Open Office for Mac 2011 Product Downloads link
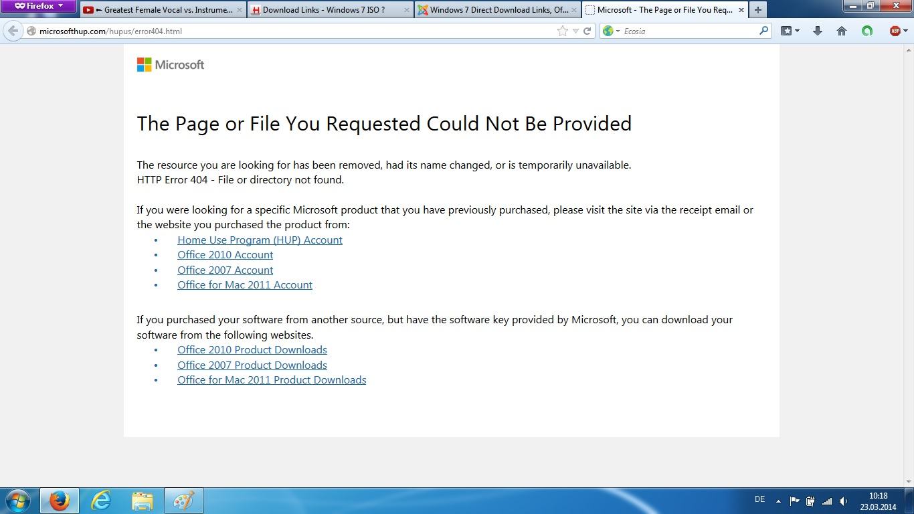This screenshot has height=514, width=914. [x=272, y=379]
